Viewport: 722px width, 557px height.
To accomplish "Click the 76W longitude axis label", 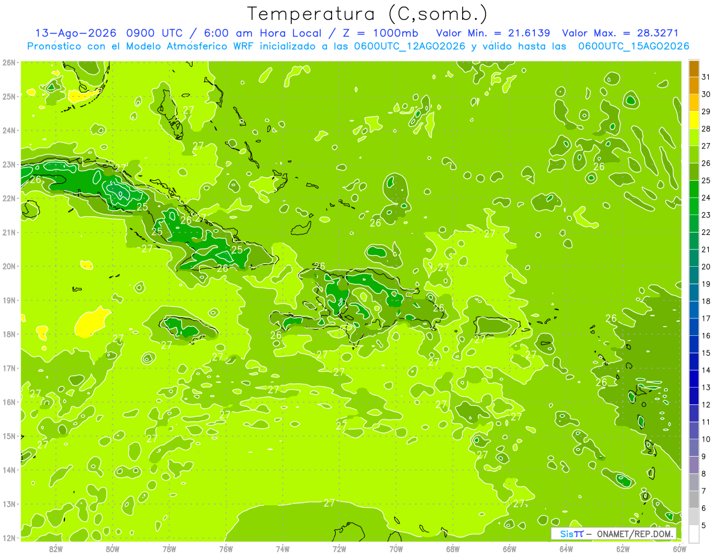I will tap(226, 549).
